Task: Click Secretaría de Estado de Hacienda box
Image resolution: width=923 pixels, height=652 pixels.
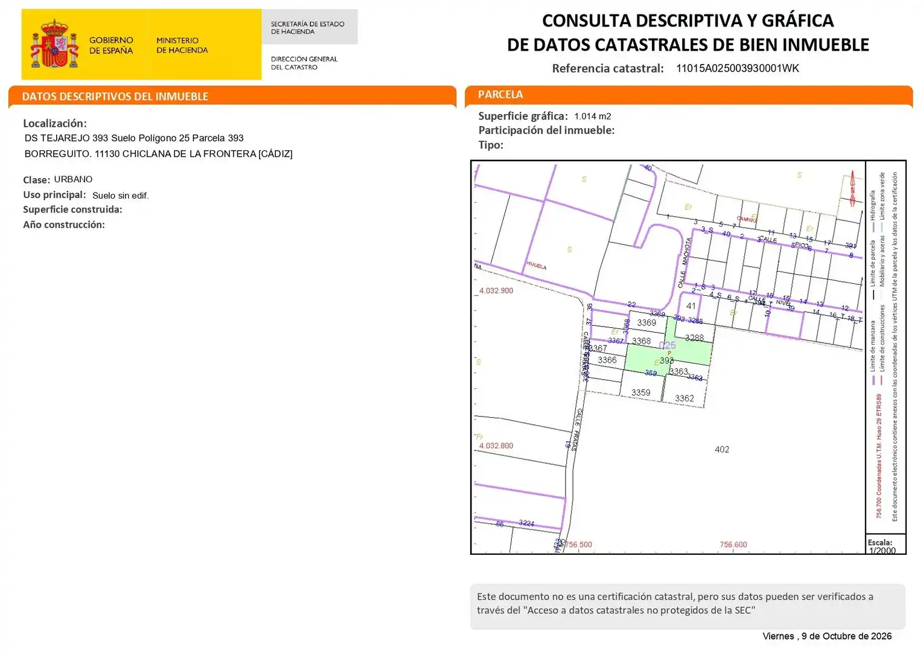Action: point(309,27)
